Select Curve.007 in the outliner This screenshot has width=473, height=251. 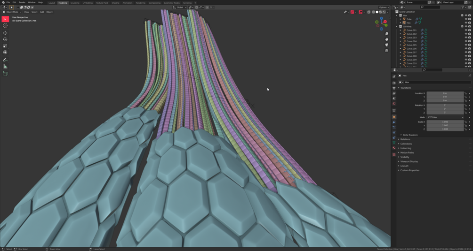411,52
